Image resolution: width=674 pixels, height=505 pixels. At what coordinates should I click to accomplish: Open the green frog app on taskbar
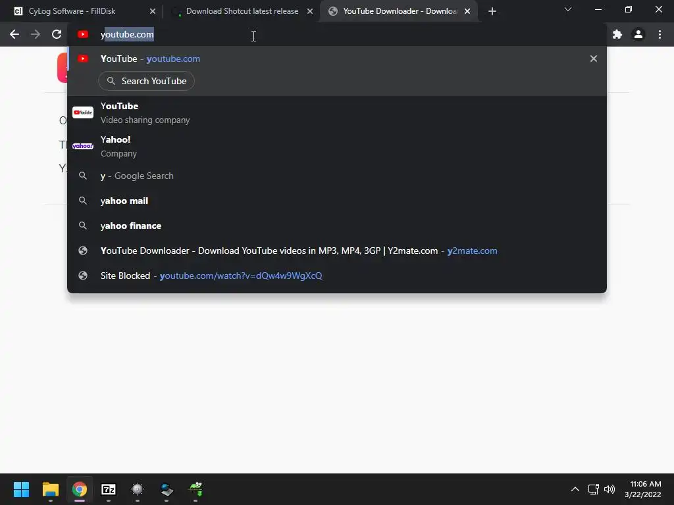tap(195, 489)
